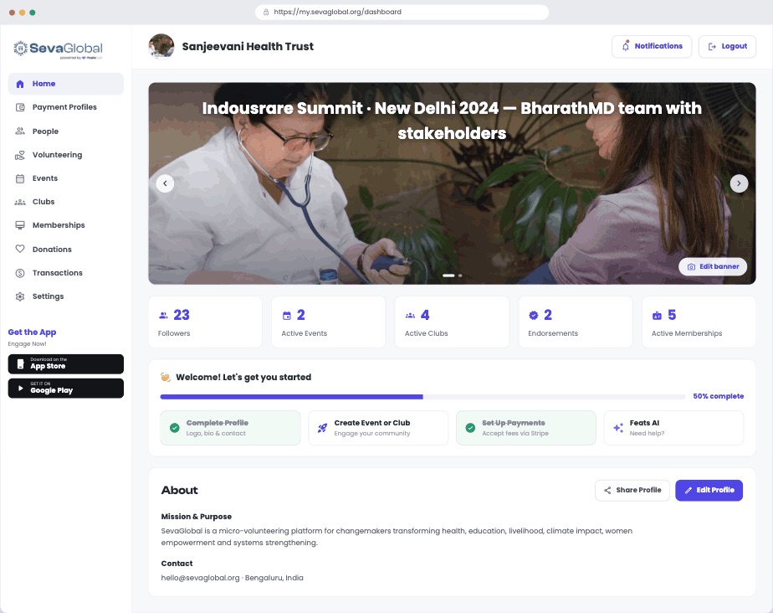Click the Active Events calendar icon

tap(286, 316)
